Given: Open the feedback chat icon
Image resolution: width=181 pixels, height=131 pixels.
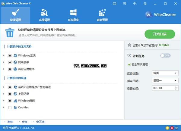Looking at the screenshot, I should 125,4.
